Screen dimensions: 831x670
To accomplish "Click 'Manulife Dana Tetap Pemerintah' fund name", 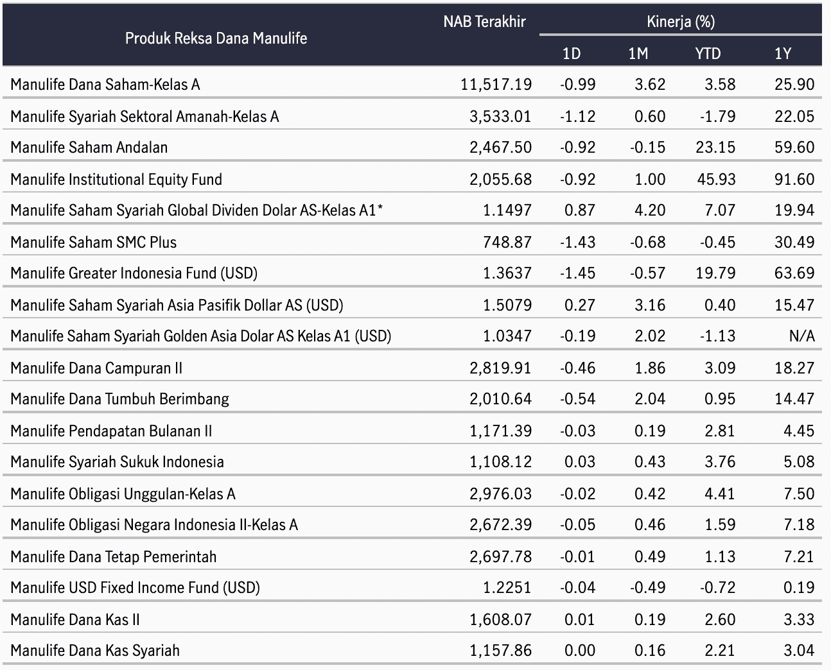I will pos(113,556).
